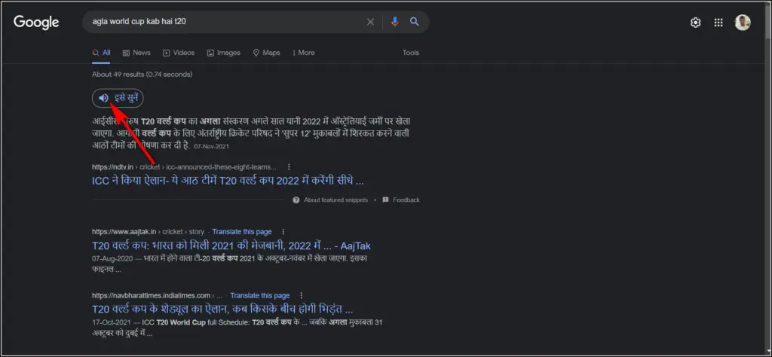
Task: Open the account profile picture
Action: click(x=743, y=23)
